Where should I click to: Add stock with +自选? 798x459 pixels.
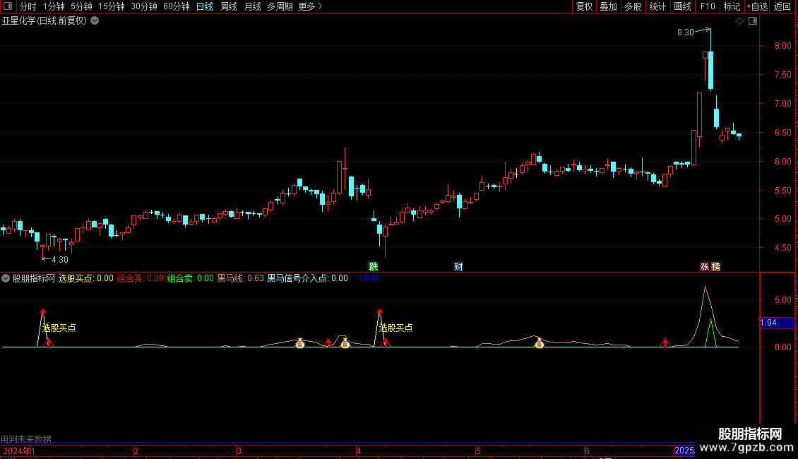tap(757, 6)
